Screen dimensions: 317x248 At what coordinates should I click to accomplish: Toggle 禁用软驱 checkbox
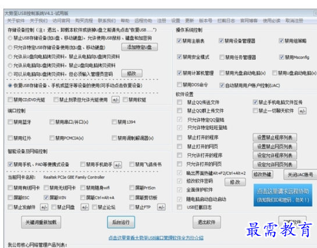tap(125, 100)
